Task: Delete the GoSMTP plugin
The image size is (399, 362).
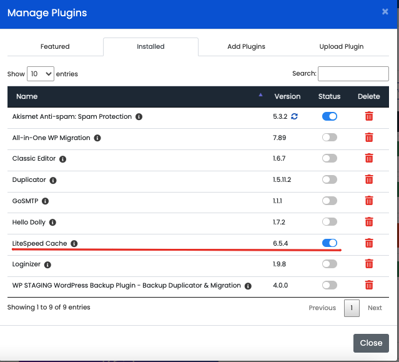Action: pos(369,201)
